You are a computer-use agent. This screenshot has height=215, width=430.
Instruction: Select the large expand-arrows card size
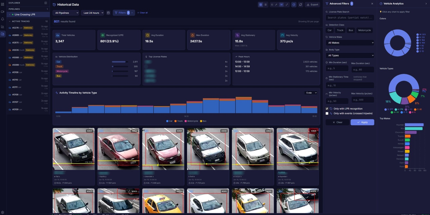287,5
